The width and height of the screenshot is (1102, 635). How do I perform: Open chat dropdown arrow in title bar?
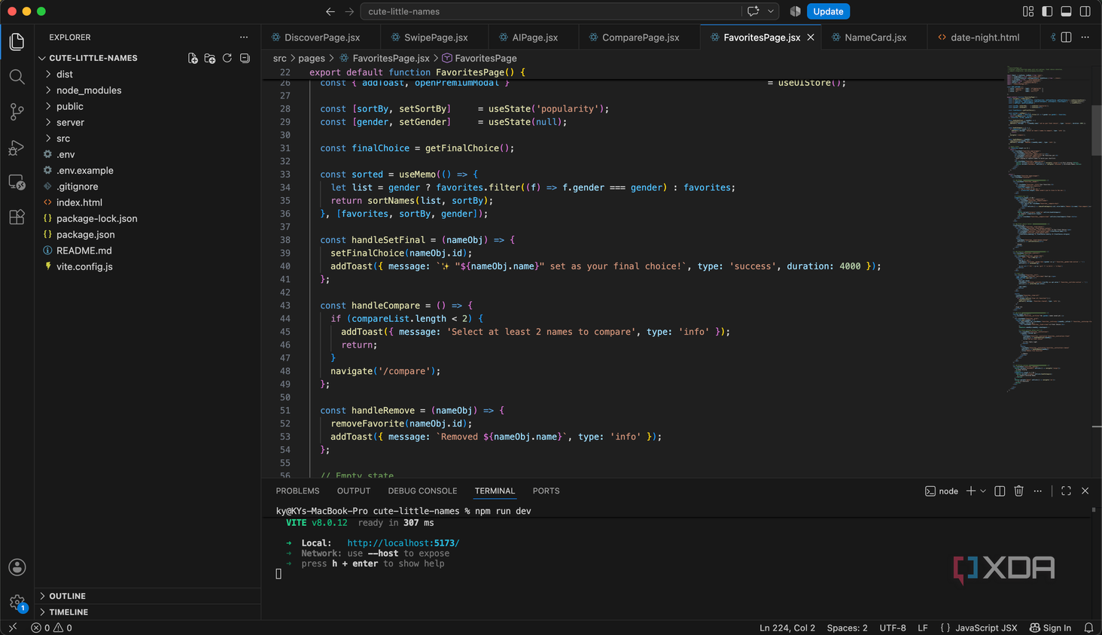771,11
